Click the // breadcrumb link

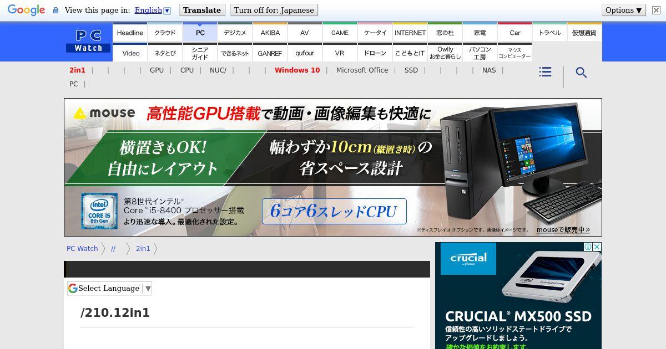[x=113, y=249]
